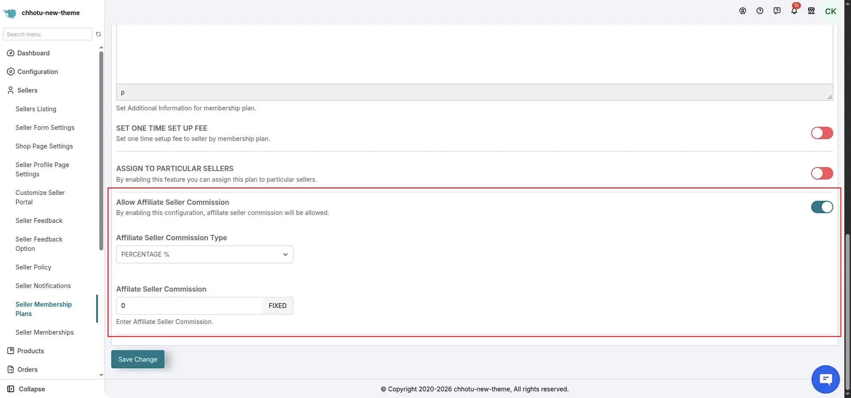Viewport: 851px width, 398px height.
Task: Click the Save Change button
Action: [x=138, y=359]
